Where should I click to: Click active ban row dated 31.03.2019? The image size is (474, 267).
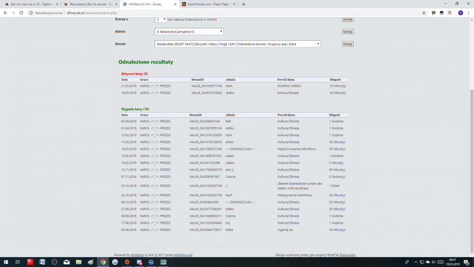pyautogui.click(x=234, y=86)
